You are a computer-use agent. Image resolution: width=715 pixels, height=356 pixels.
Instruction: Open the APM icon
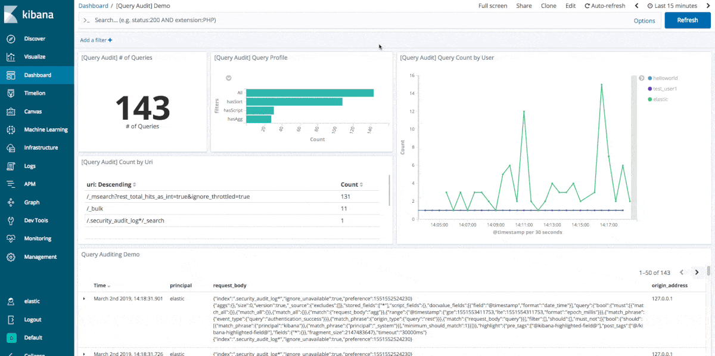(11, 184)
